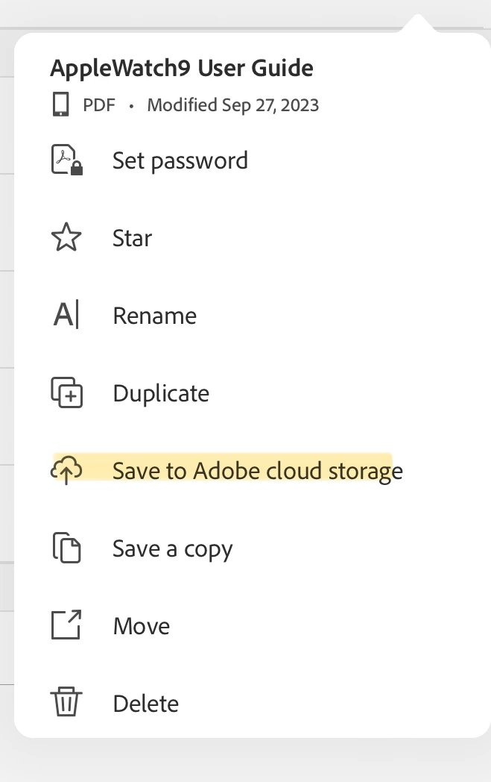Choose Rename from the file menu

click(155, 316)
